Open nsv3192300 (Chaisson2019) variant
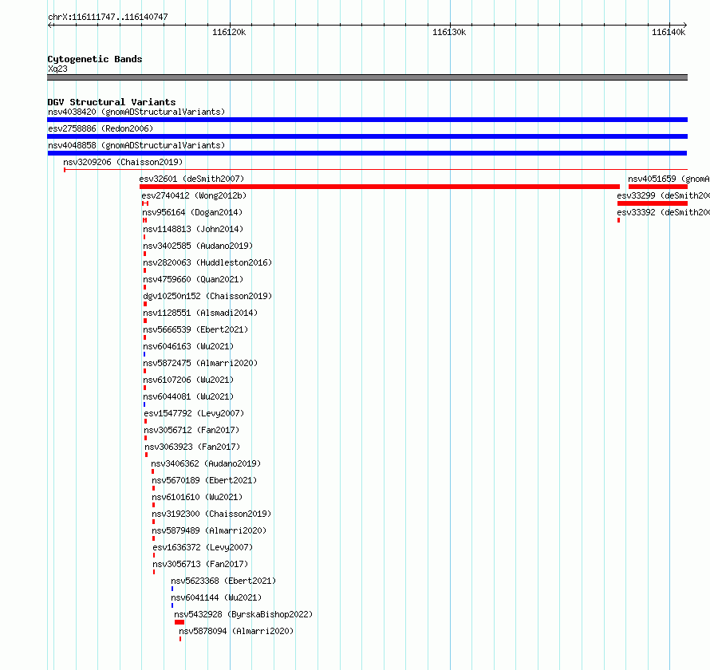 [211, 514]
